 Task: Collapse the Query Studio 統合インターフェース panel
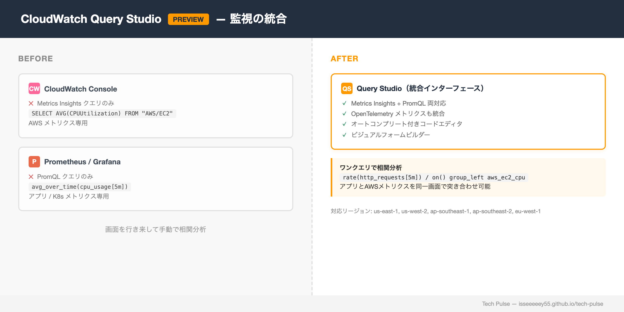click(x=468, y=111)
